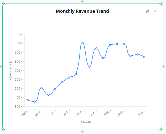The image size is (166, 134).
Task: Click the first Mar data point on line
Action: (28, 100)
